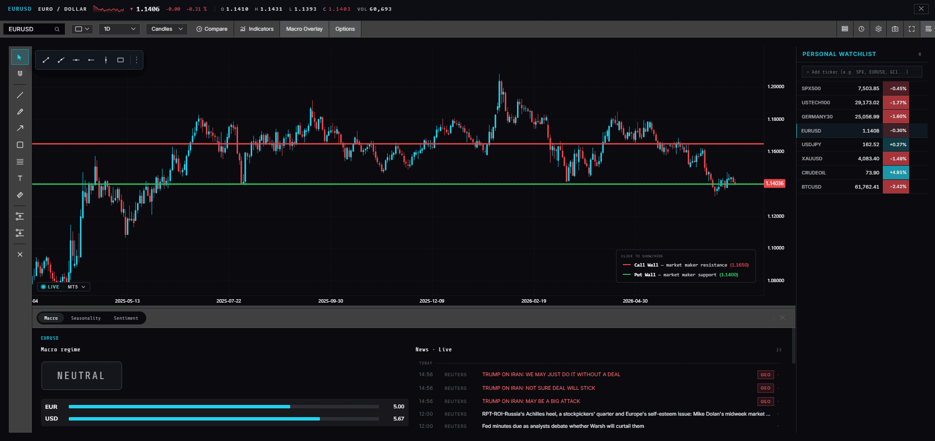Click the send-backward layer icon in sidebar

[x=20, y=233]
